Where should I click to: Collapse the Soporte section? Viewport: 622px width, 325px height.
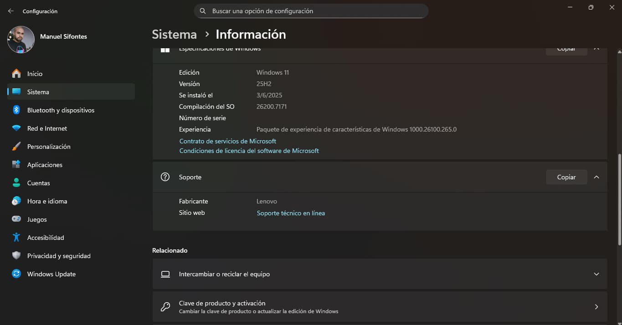[x=596, y=177]
